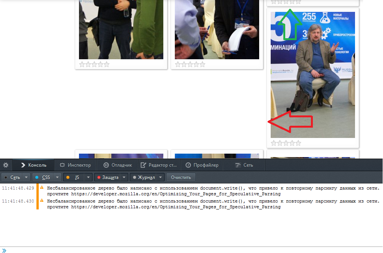Rate the papers photo one star
Image resolution: width=383 pixels, height=253 pixels.
(x=178, y=65)
